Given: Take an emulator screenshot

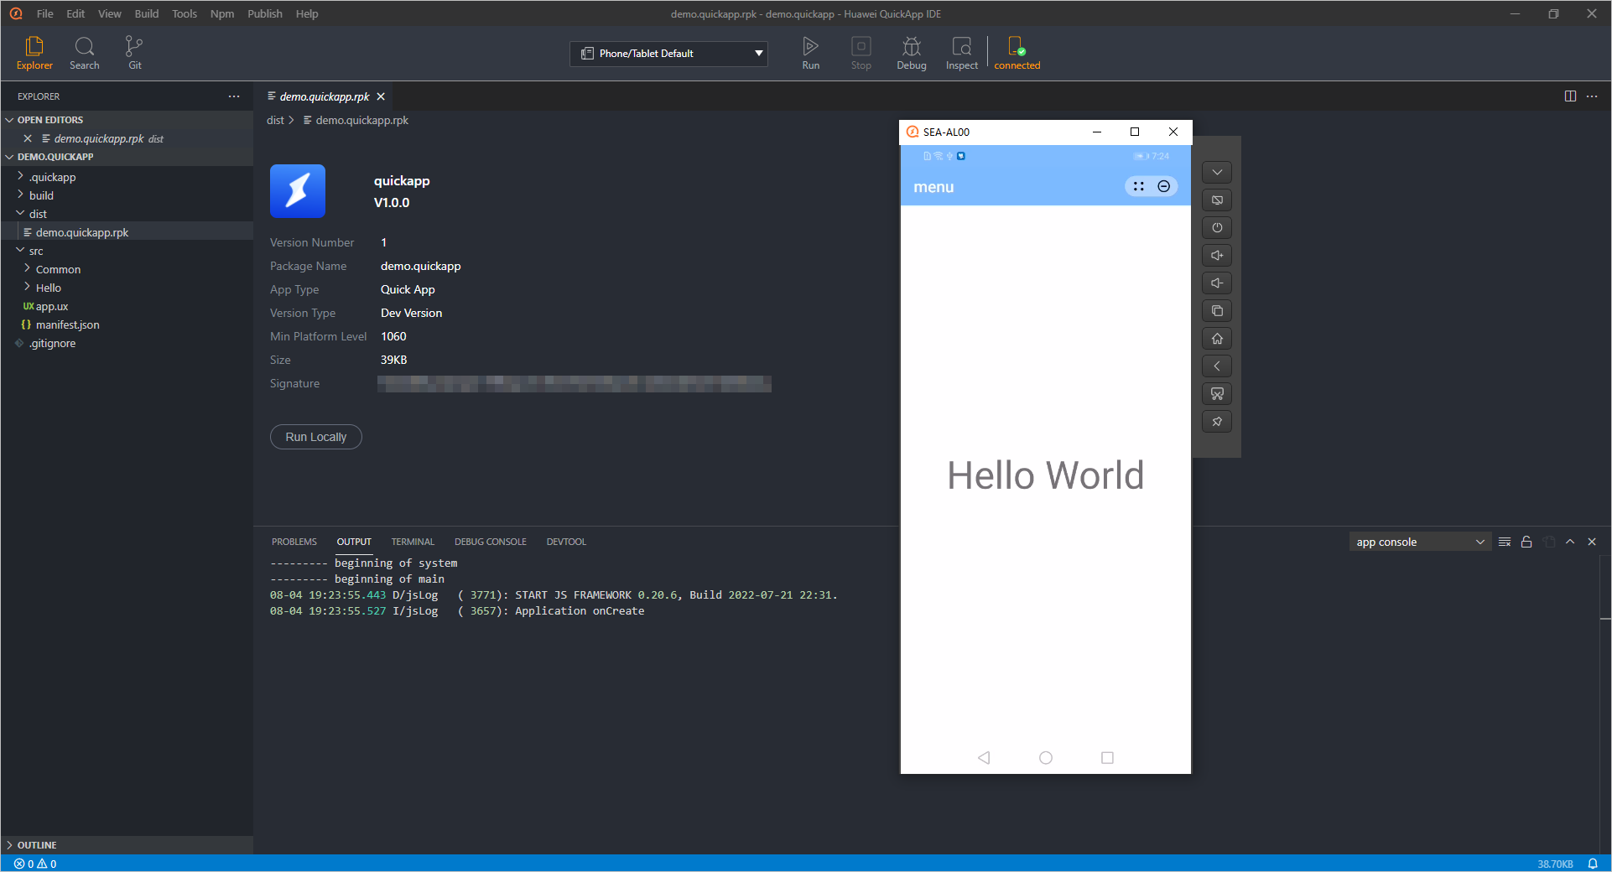Looking at the screenshot, I should [1217, 394].
